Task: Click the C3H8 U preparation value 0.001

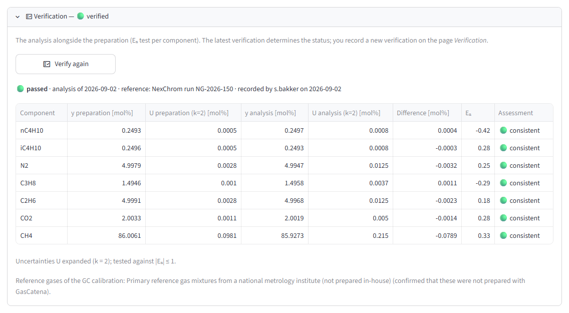Action: [x=228, y=183]
